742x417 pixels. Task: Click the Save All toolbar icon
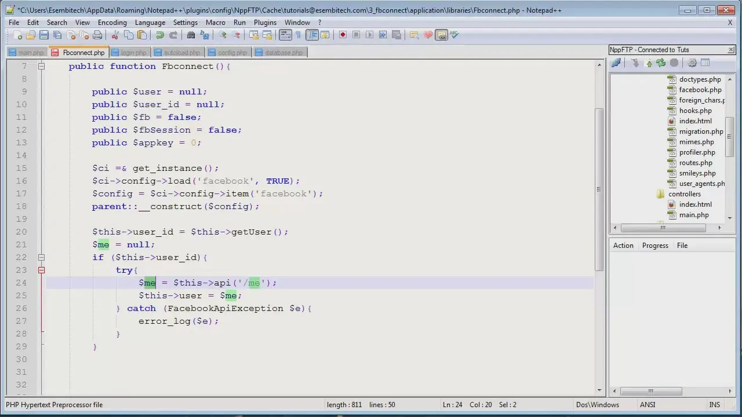(57, 35)
